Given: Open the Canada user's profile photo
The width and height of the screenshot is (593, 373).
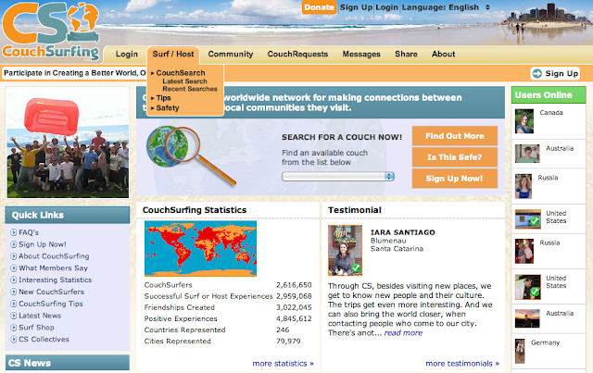Looking at the screenshot, I should pyautogui.click(x=524, y=121).
